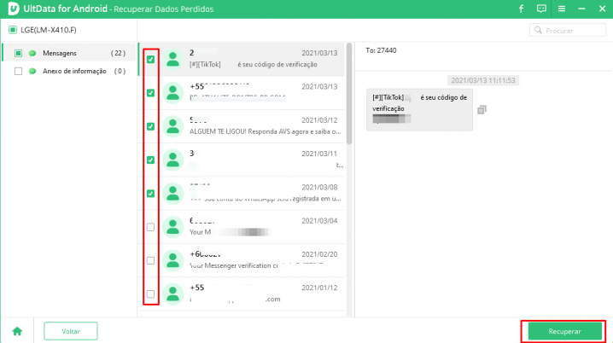Screen dimensions: 613x343
Task: Open the feedback chat icon
Action: 542,9
